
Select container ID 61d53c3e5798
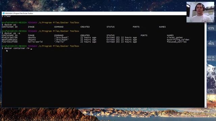pos(9,37)
